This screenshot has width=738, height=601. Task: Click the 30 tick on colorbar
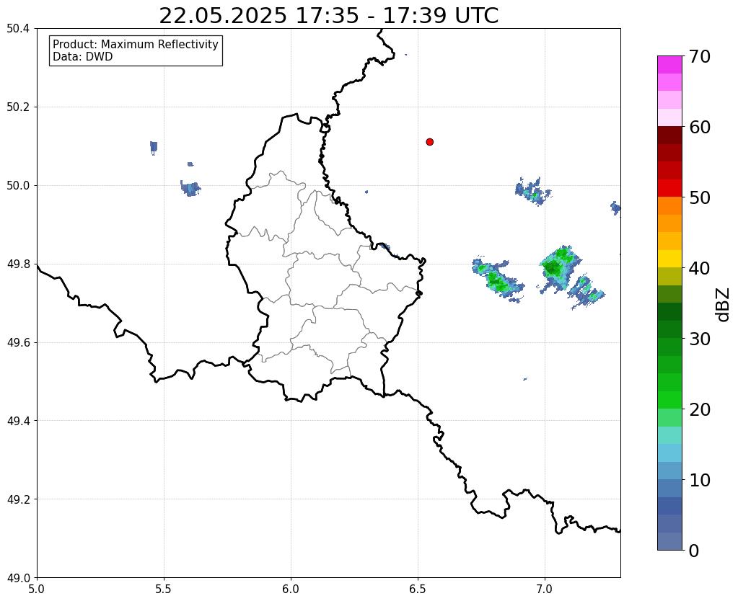pyautogui.click(x=700, y=339)
